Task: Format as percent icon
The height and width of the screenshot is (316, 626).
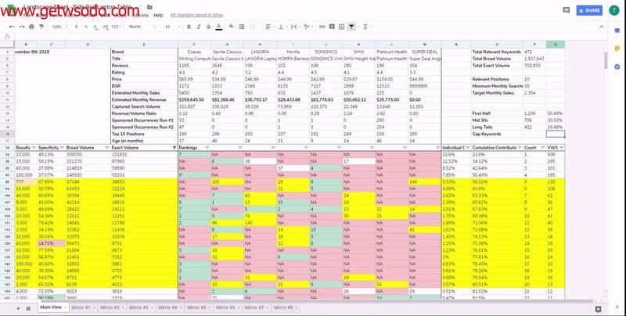Action: (x=86, y=27)
